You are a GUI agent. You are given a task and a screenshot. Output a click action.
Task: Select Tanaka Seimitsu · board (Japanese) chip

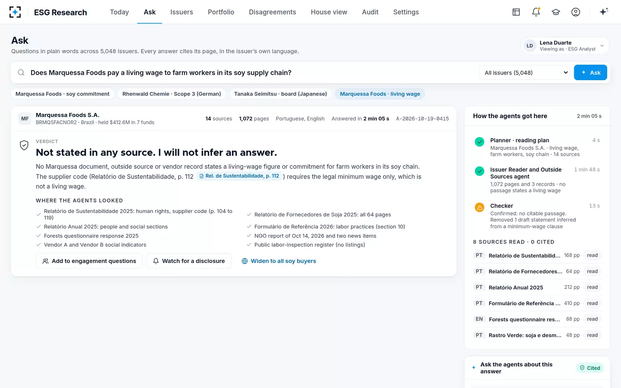[280, 94]
